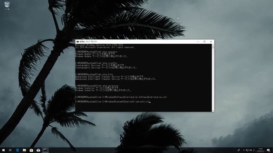Select the Command Prompt taskbar button
The height and width of the screenshot is (153, 273).
tap(45, 150)
